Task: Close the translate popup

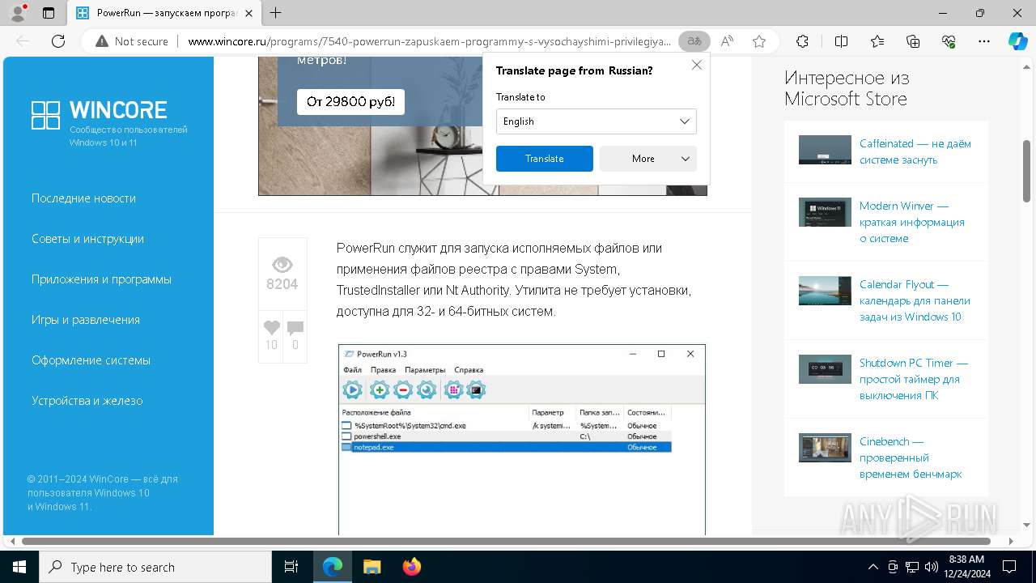Action: 696,65
